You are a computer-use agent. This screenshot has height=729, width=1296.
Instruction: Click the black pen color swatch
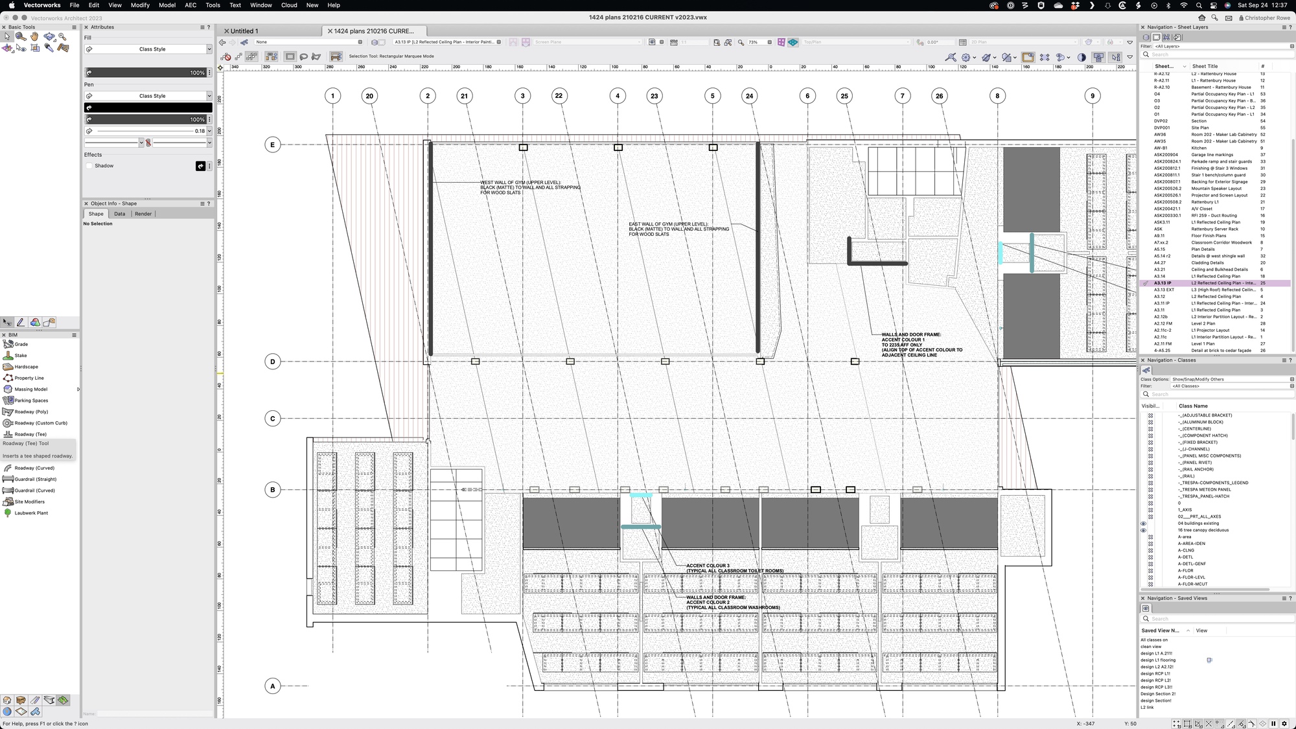(148, 107)
